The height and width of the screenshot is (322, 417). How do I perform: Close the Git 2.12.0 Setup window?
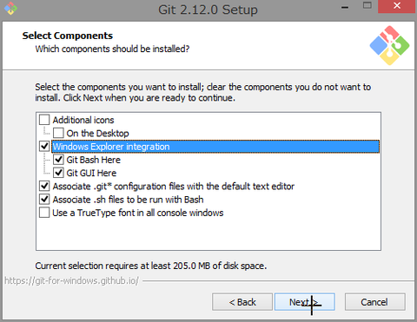click(397, 6)
